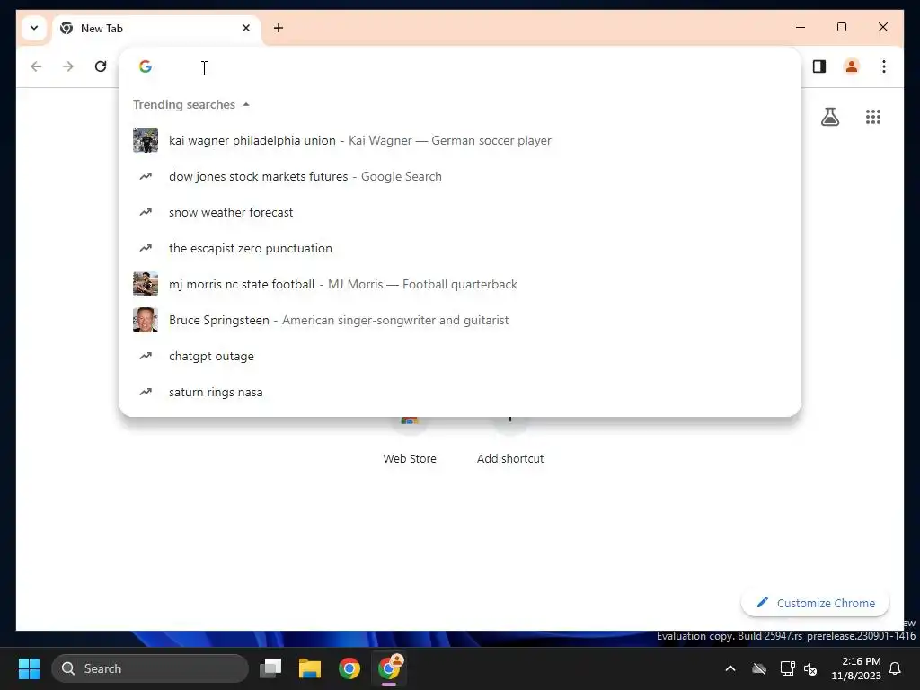The width and height of the screenshot is (920, 690).
Task: Select saturn rings nasa suggestion
Action: tap(460, 392)
